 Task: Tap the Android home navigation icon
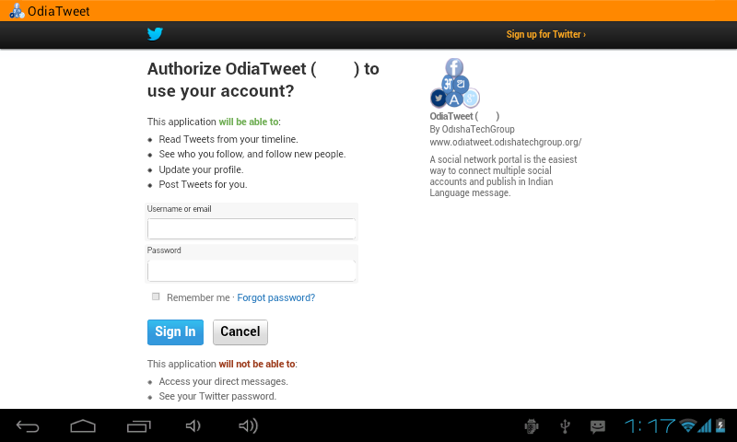pos(83,426)
